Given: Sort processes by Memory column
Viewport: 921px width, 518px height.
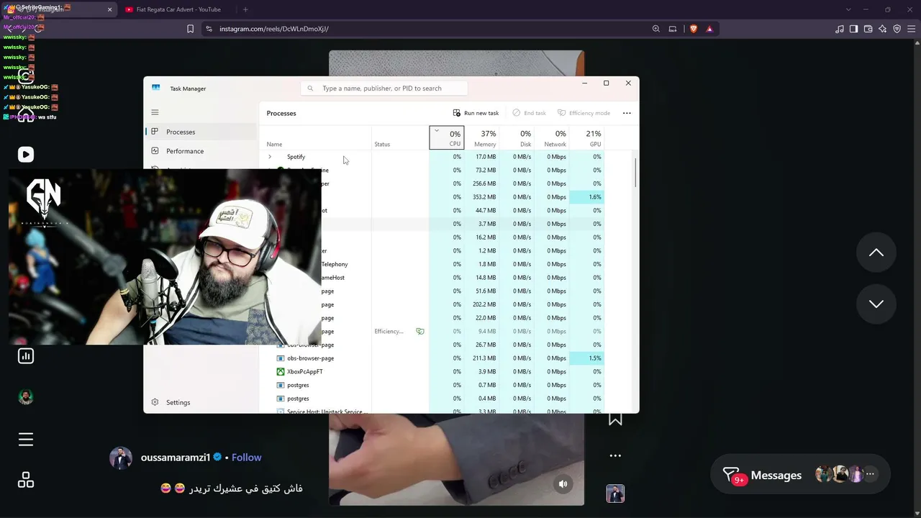Looking at the screenshot, I should pyautogui.click(x=482, y=137).
